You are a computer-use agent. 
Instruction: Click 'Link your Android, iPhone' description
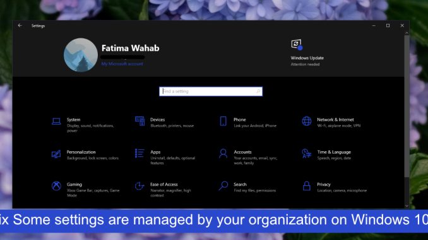coord(255,125)
